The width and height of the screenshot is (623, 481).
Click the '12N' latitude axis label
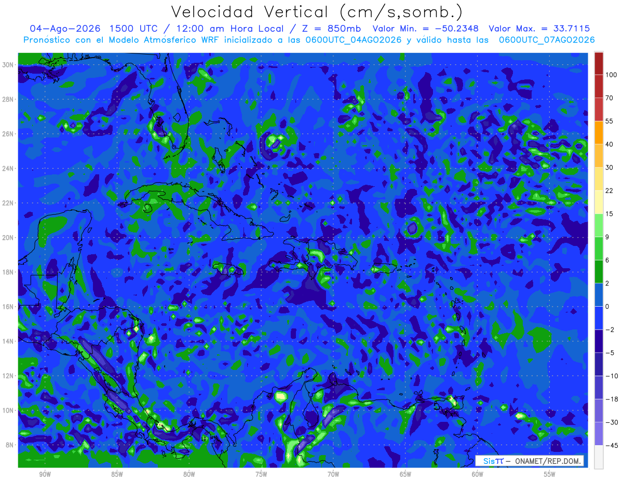(x=8, y=376)
